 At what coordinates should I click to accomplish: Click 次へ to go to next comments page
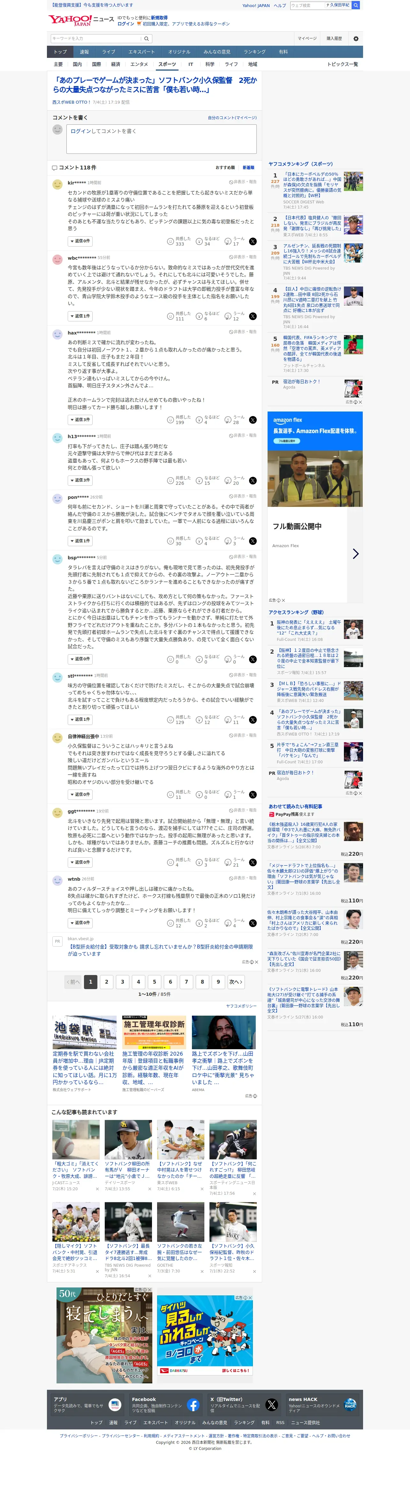(x=236, y=981)
